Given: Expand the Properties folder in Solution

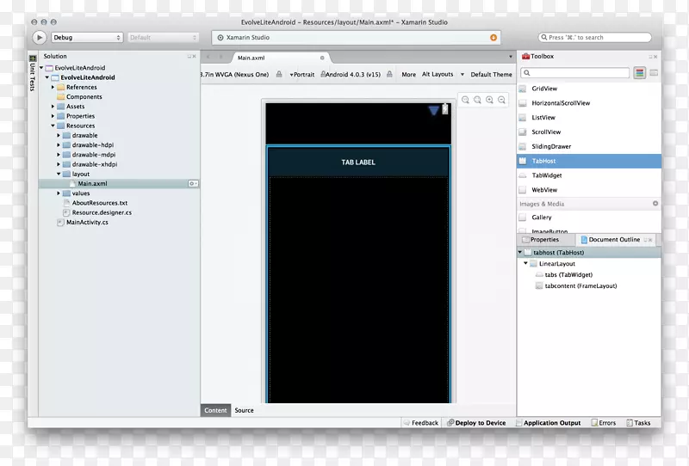Looking at the screenshot, I should (x=53, y=116).
